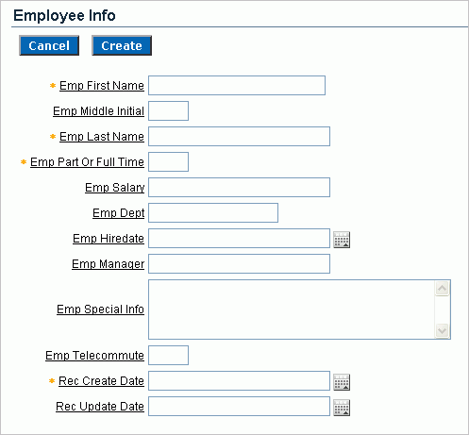This screenshot has height=435, width=469.
Task: Select the Emp Part Or Full Time box
Action: [168, 161]
